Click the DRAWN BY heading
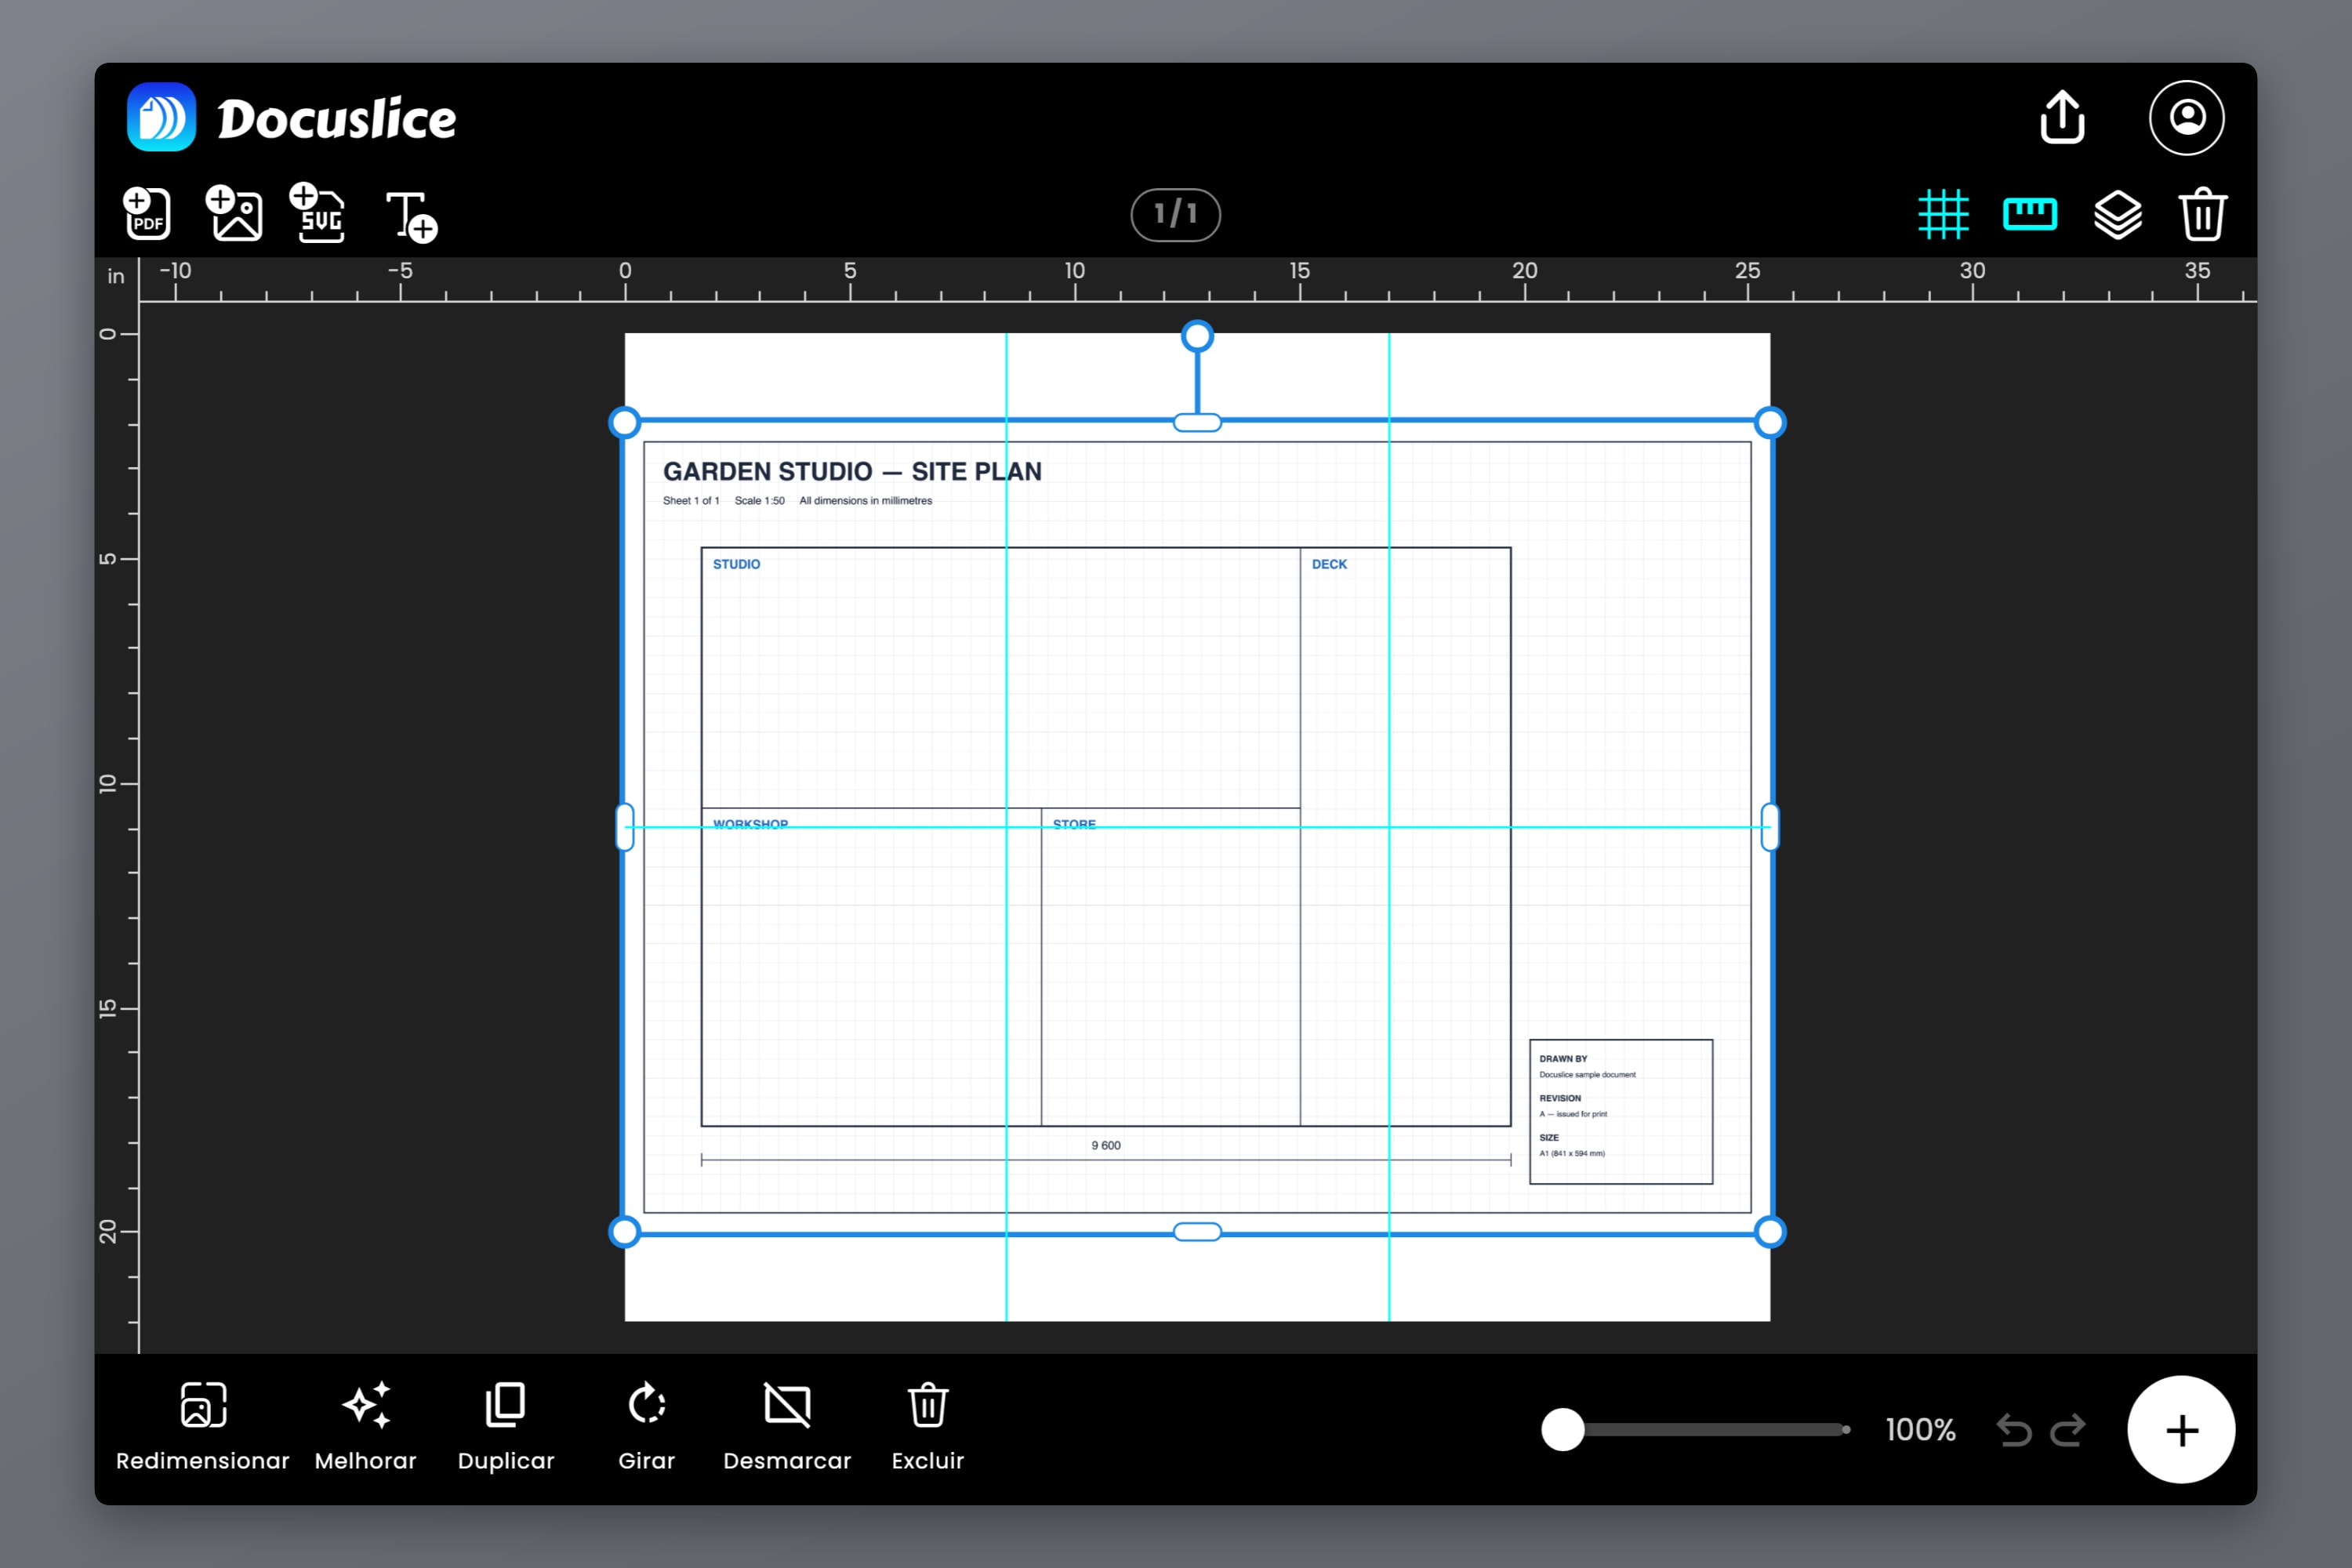The height and width of the screenshot is (1568, 2352). point(1563,1058)
